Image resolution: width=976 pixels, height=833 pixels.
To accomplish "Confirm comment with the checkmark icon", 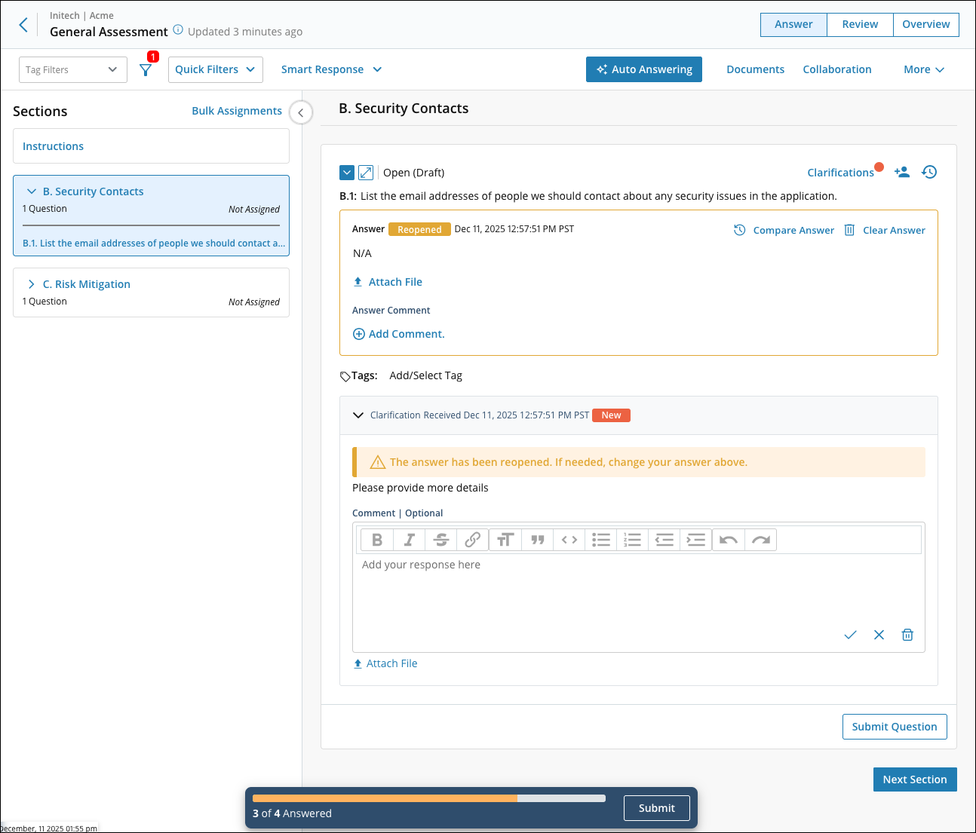I will [850, 635].
